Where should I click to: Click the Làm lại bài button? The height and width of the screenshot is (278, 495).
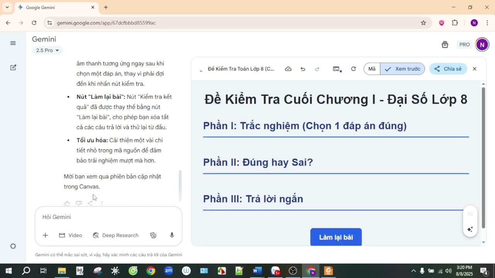tap(336, 237)
